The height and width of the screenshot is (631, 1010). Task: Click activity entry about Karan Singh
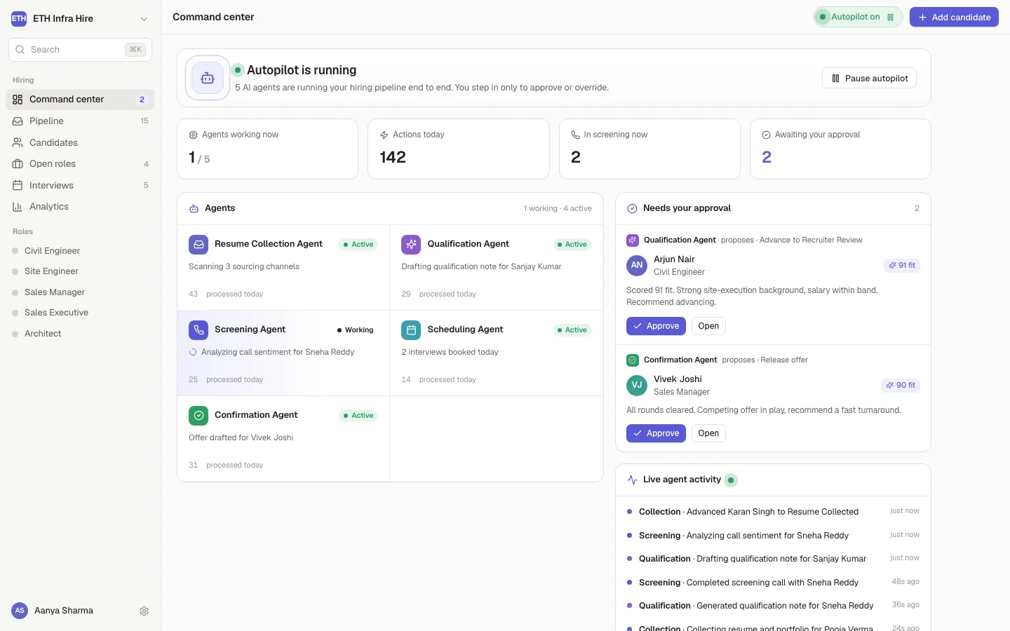point(773,512)
